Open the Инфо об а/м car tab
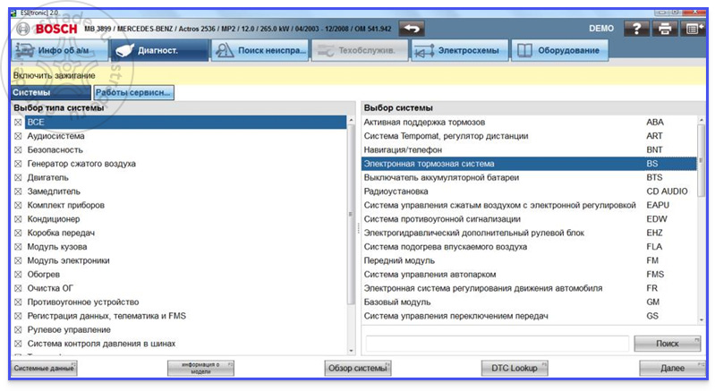Viewport: 715px width, 391px height. coord(60,50)
